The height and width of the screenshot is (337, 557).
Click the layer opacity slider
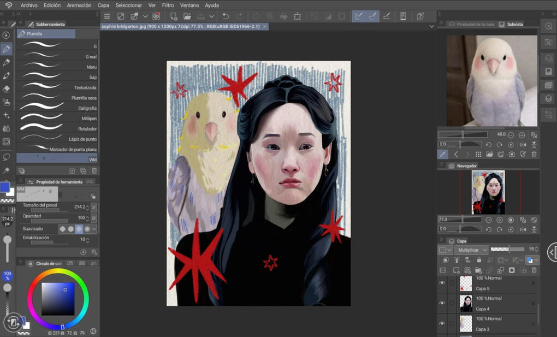pos(508,250)
